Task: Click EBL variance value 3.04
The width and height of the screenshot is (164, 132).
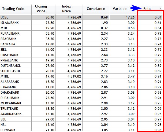Action: (x=131, y=119)
